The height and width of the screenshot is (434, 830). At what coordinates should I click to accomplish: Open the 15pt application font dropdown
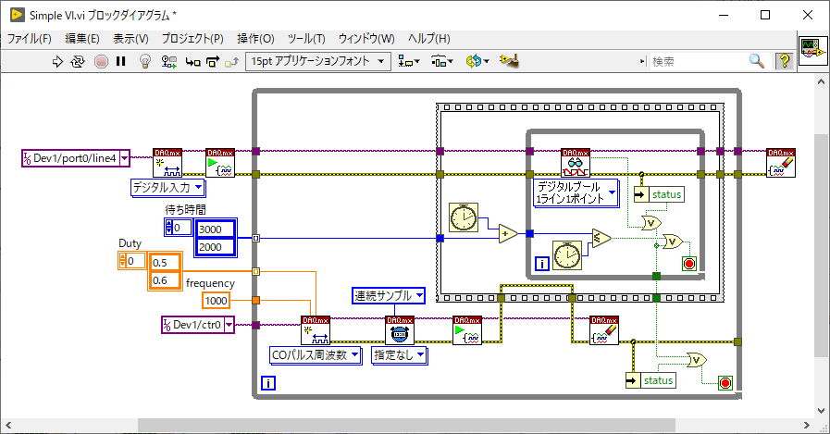coord(318,61)
